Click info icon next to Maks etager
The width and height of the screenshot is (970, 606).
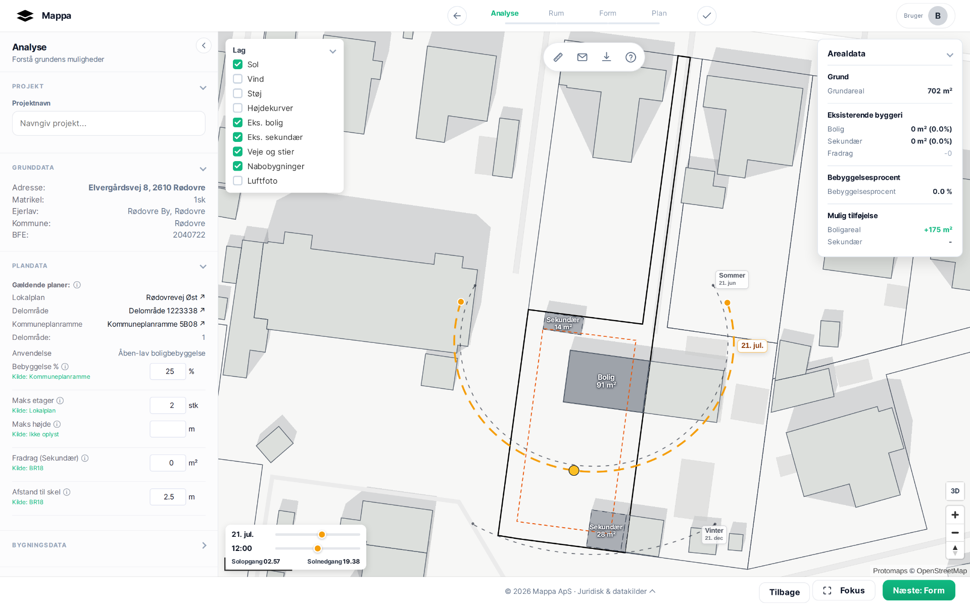pos(60,400)
